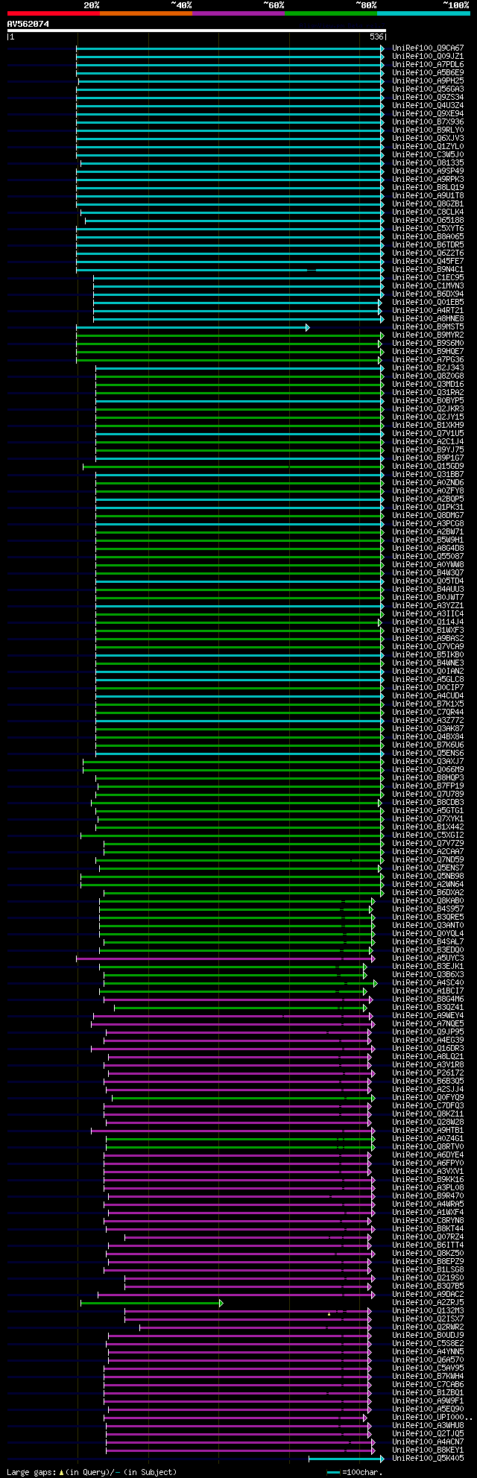Click the purple ~60% identity legend segment
This screenshot has height=1478, width=477.
pyautogui.click(x=238, y=13)
